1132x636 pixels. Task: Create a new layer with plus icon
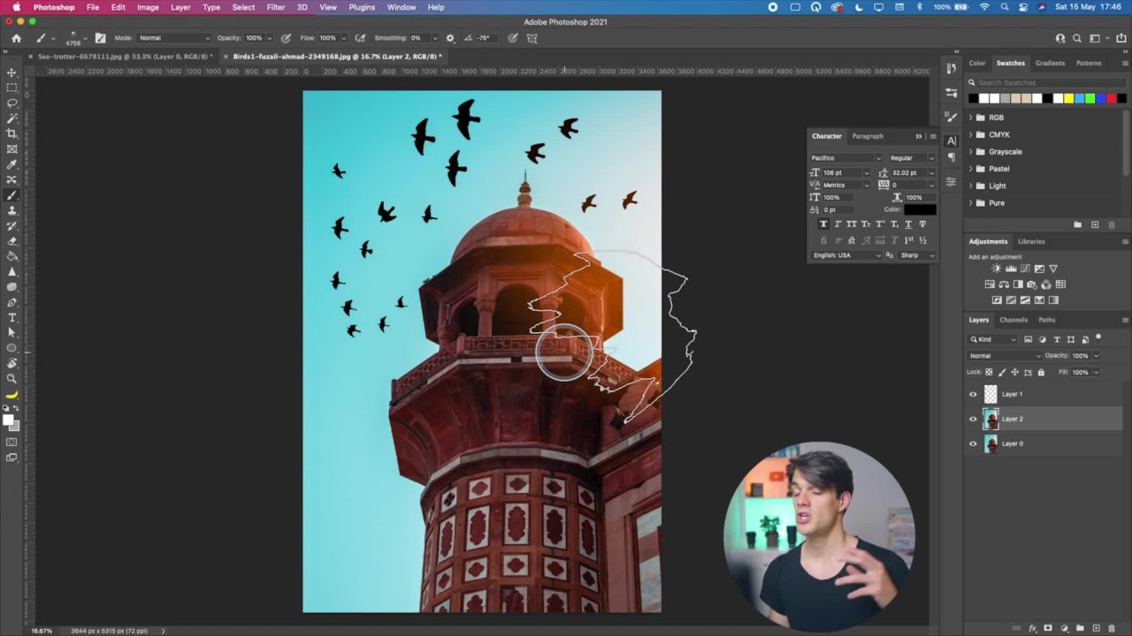[1096, 628]
